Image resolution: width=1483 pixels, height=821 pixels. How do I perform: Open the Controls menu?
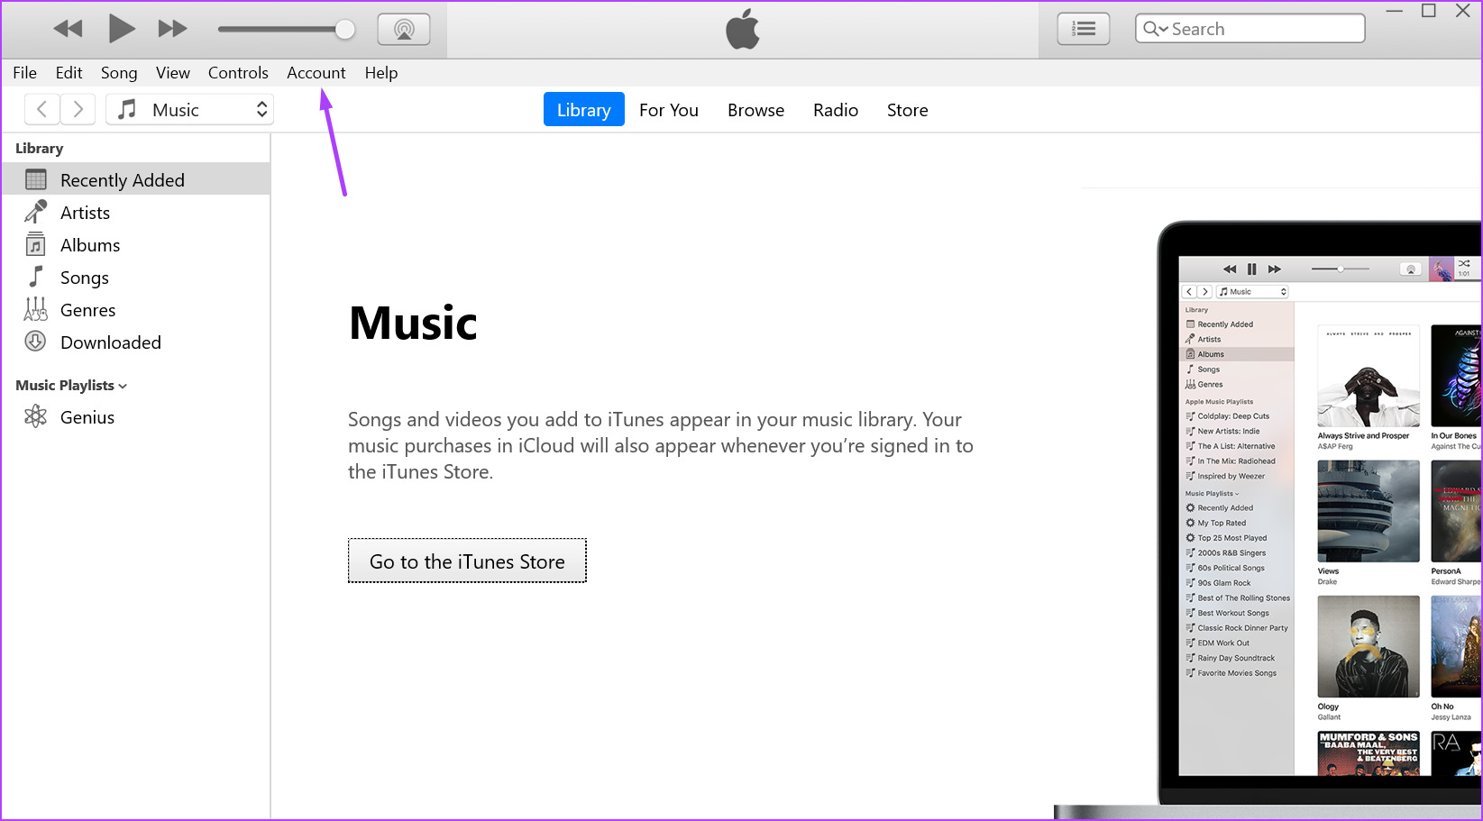point(238,73)
